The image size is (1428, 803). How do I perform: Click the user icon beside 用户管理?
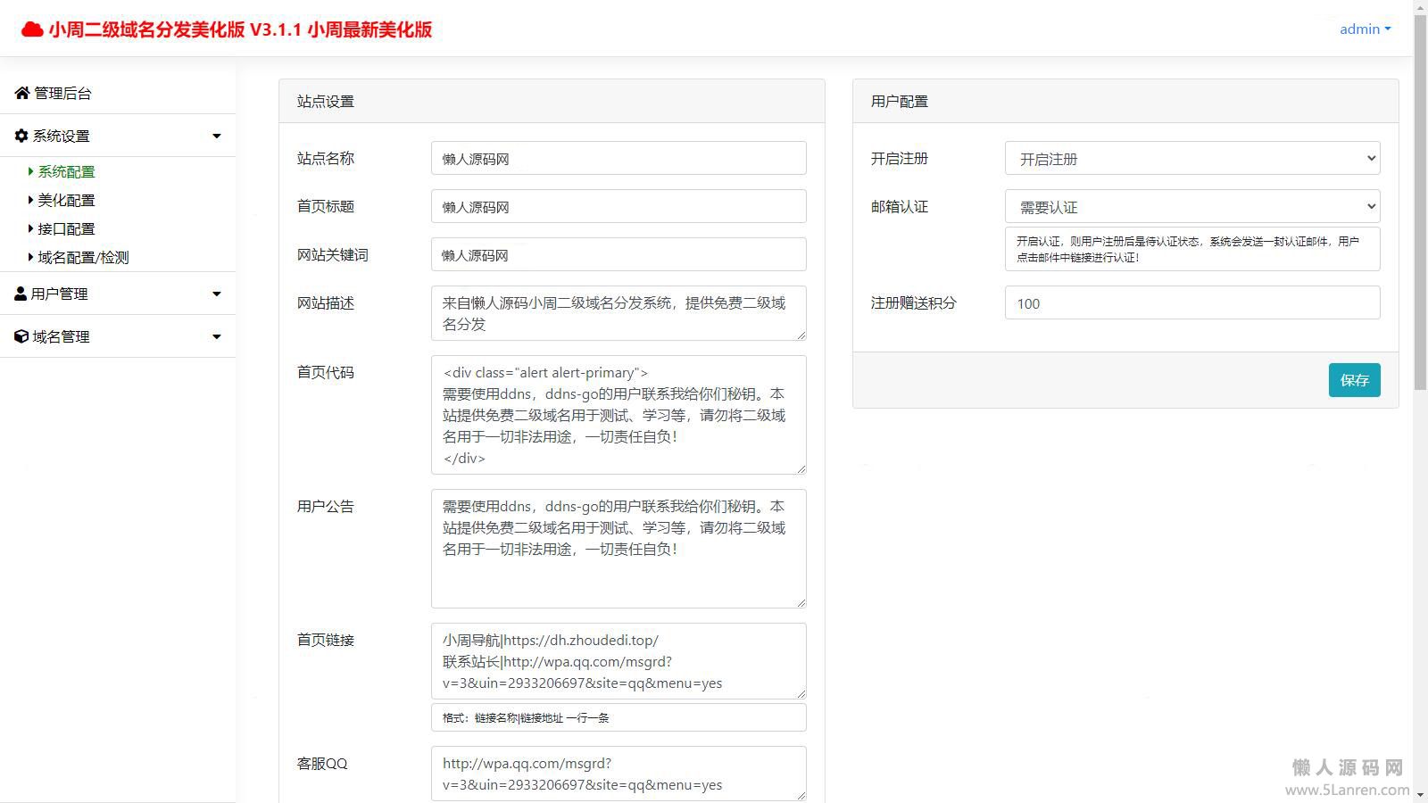click(x=21, y=294)
